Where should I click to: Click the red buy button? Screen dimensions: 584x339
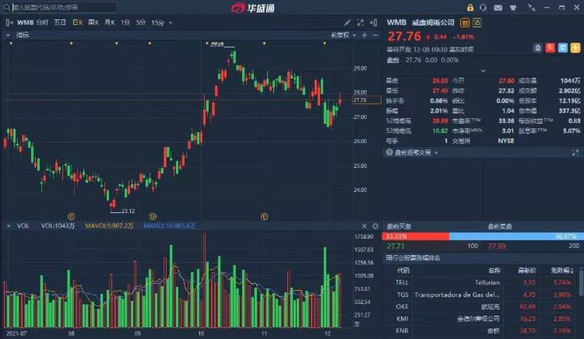(550, 47)
